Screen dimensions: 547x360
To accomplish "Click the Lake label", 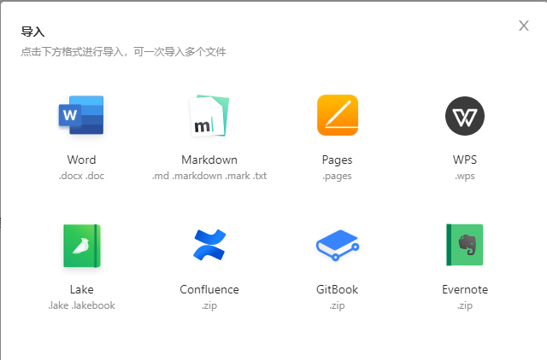I will tap(82, 289).
